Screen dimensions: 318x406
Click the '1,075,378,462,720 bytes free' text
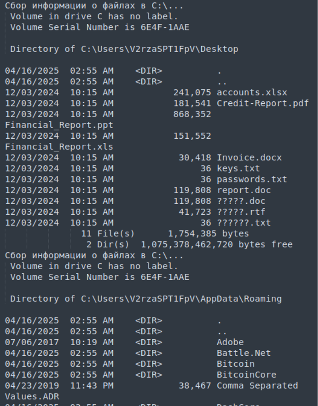(x=217, y=244)
